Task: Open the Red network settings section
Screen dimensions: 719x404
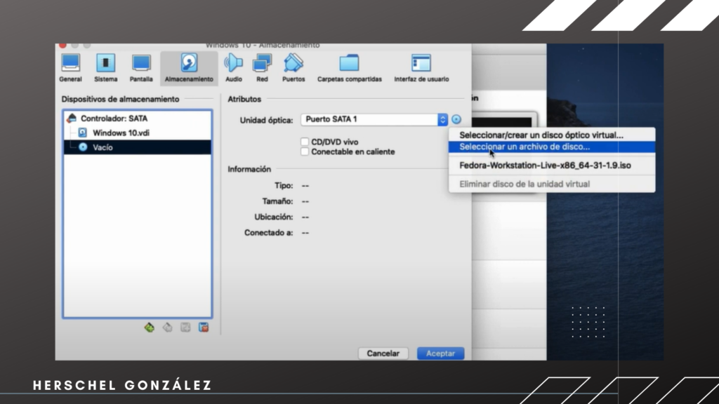Action: coord(262,68)
